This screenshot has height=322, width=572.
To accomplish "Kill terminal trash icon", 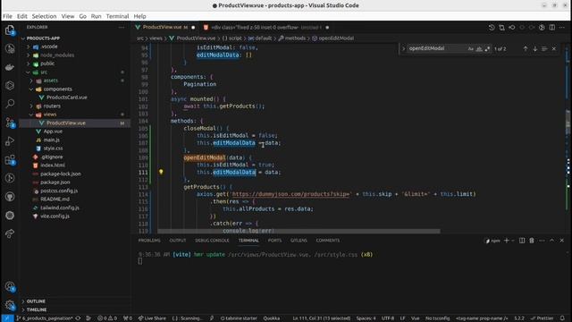I will tap(532, 241).
